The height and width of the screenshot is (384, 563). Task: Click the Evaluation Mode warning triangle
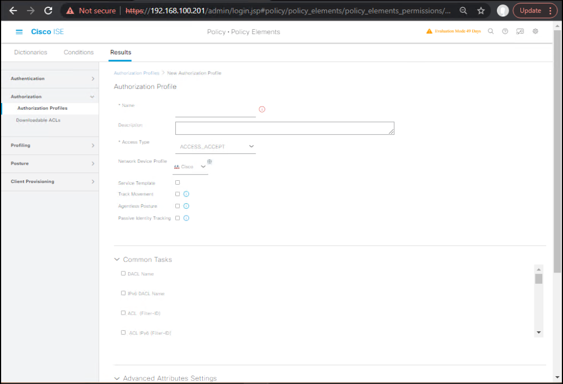pos(429,31)
